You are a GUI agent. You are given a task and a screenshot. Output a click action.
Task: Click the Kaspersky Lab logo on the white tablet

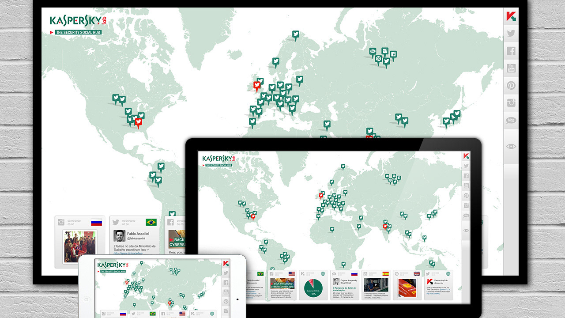click(113, 265)
